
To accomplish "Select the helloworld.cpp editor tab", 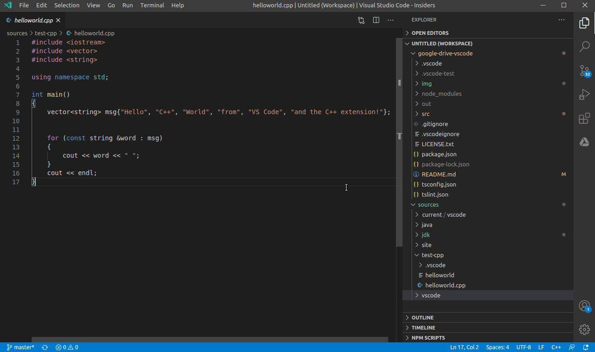I will click(33, 20).
